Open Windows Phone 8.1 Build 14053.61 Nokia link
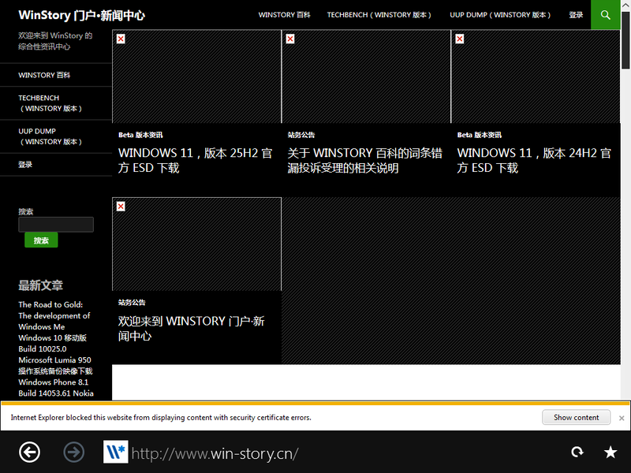Image resolution: width=631 pixels, height=473 pixels. 56,388
